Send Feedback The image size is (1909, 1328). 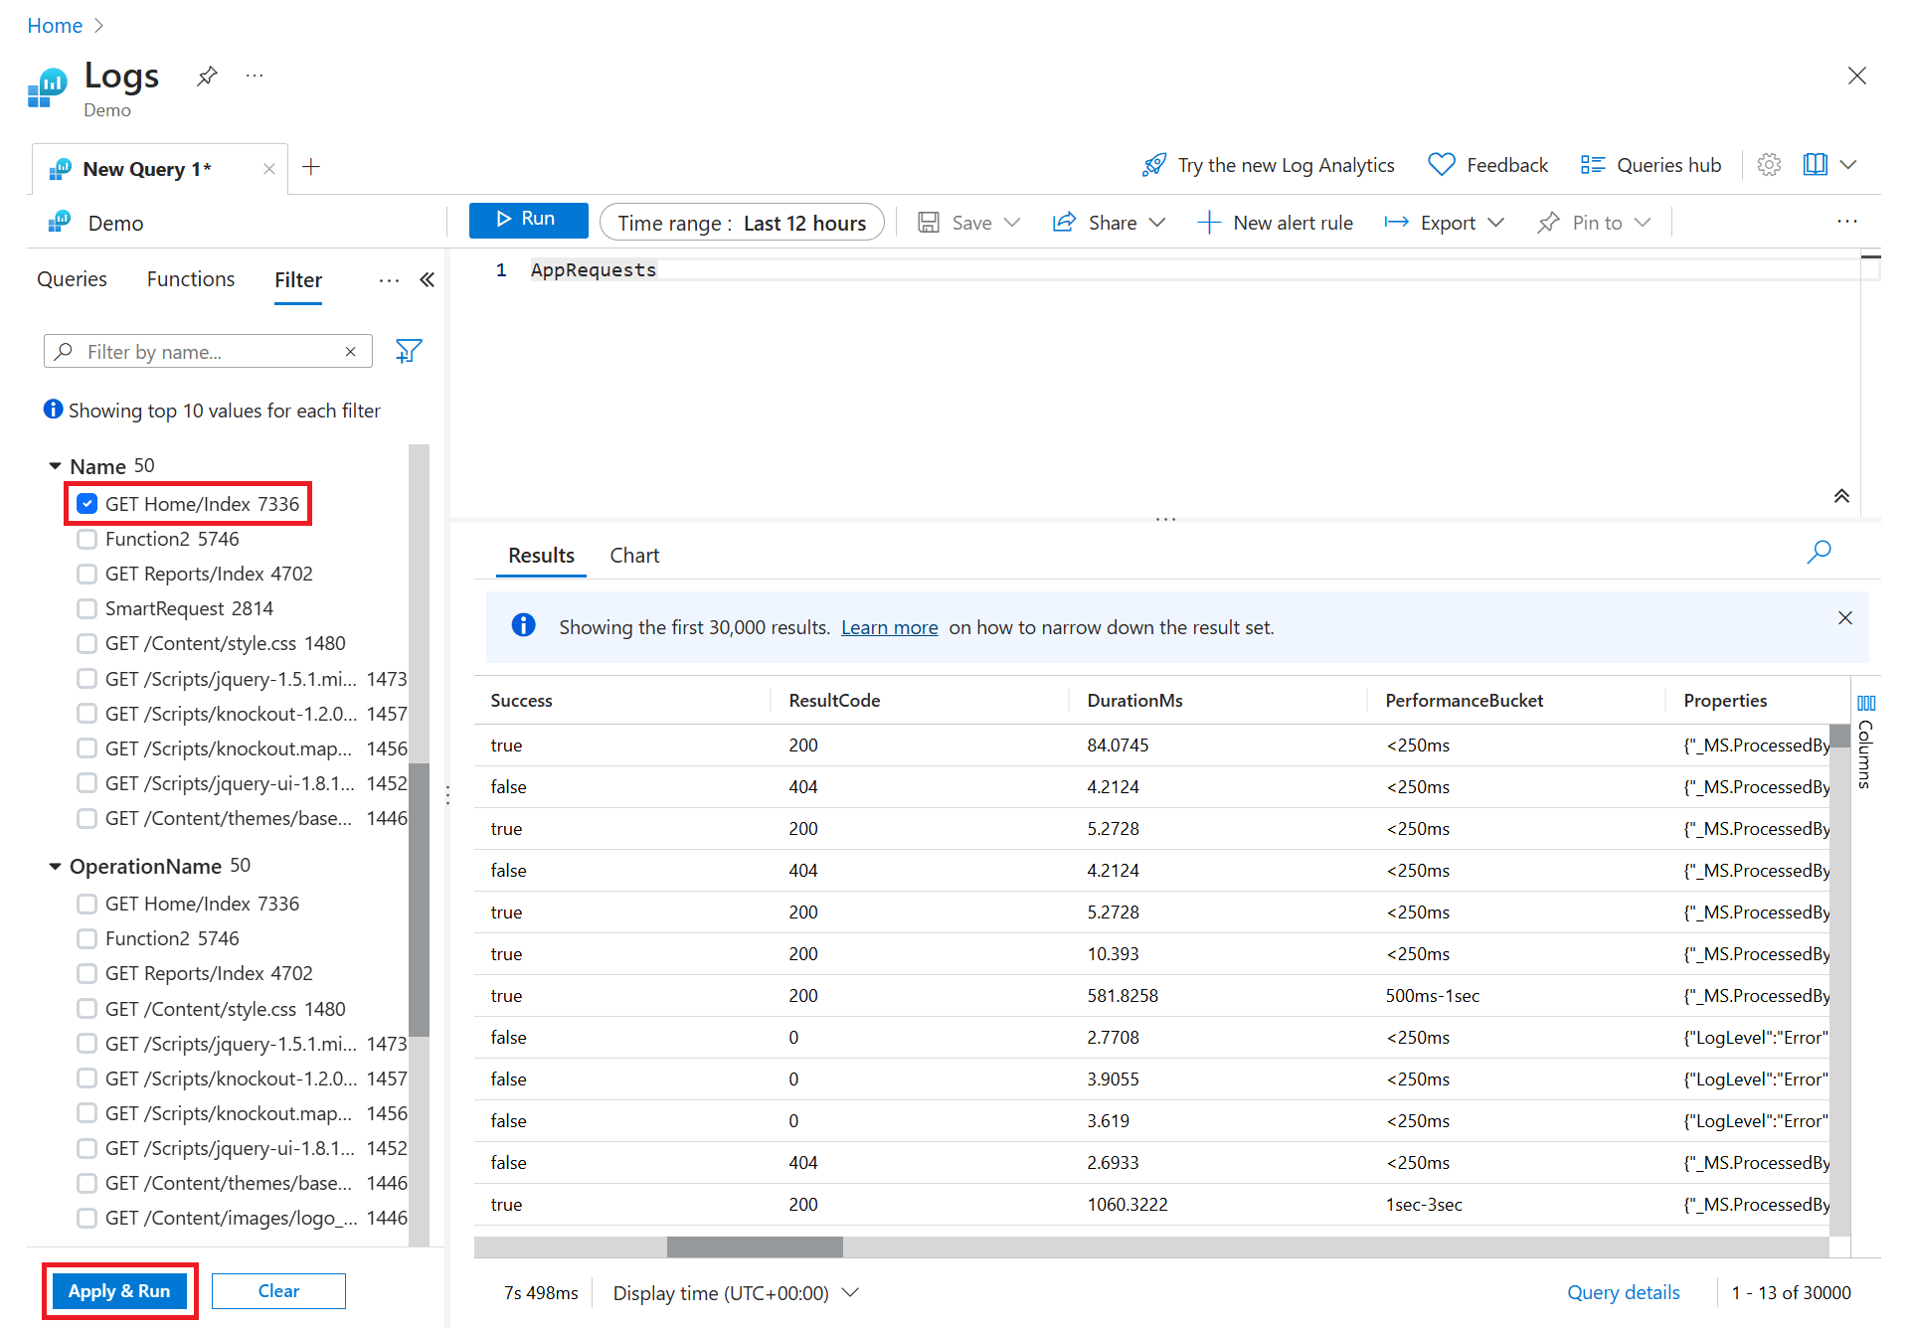tap(1487, 164)
